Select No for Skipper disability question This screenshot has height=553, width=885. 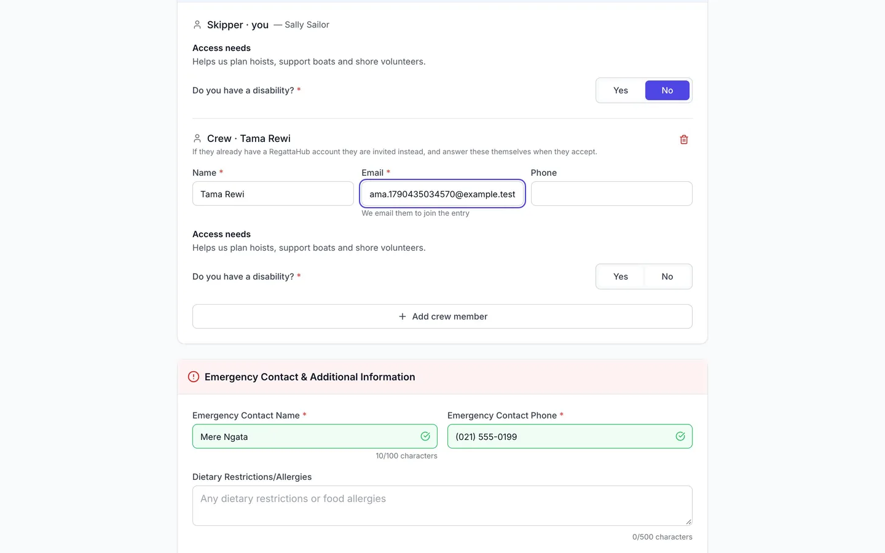pos(667,90)
